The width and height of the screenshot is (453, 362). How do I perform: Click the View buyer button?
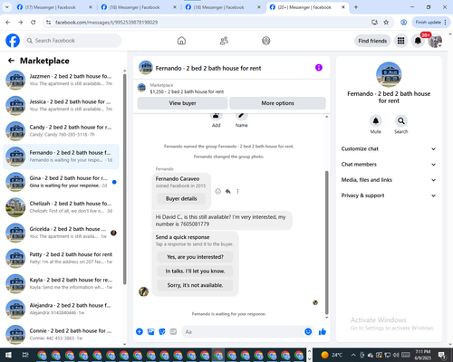(182, 103)
